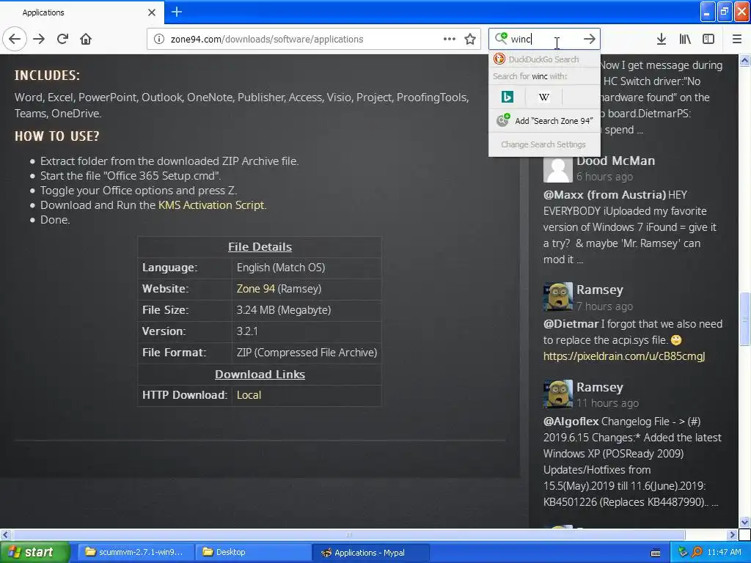
Task: Click the vertical scrollbar up arrow
Action: click(744, 60)
